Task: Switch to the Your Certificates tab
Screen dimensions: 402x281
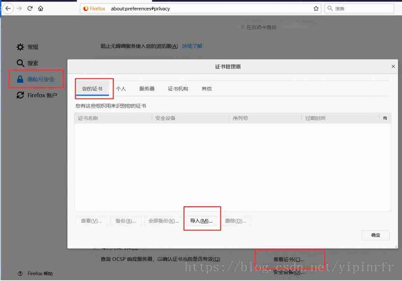Action: (x=92, y=89)
